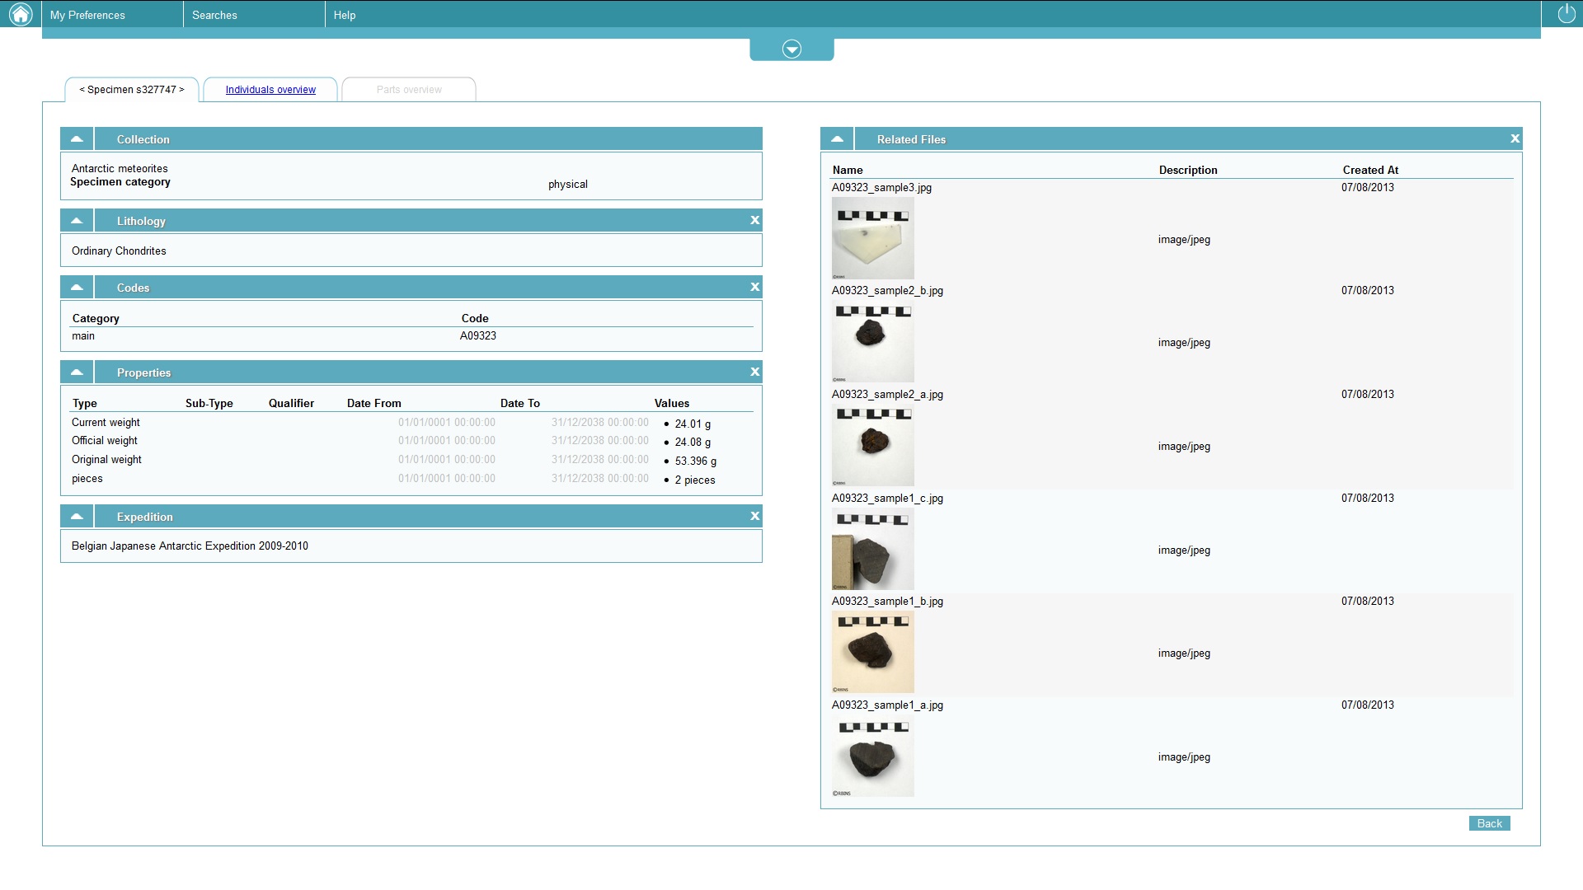Close the Codes panel
The height and width of the screenshot is (890, 1583).
pyautogui.click(x=754, y=287)
